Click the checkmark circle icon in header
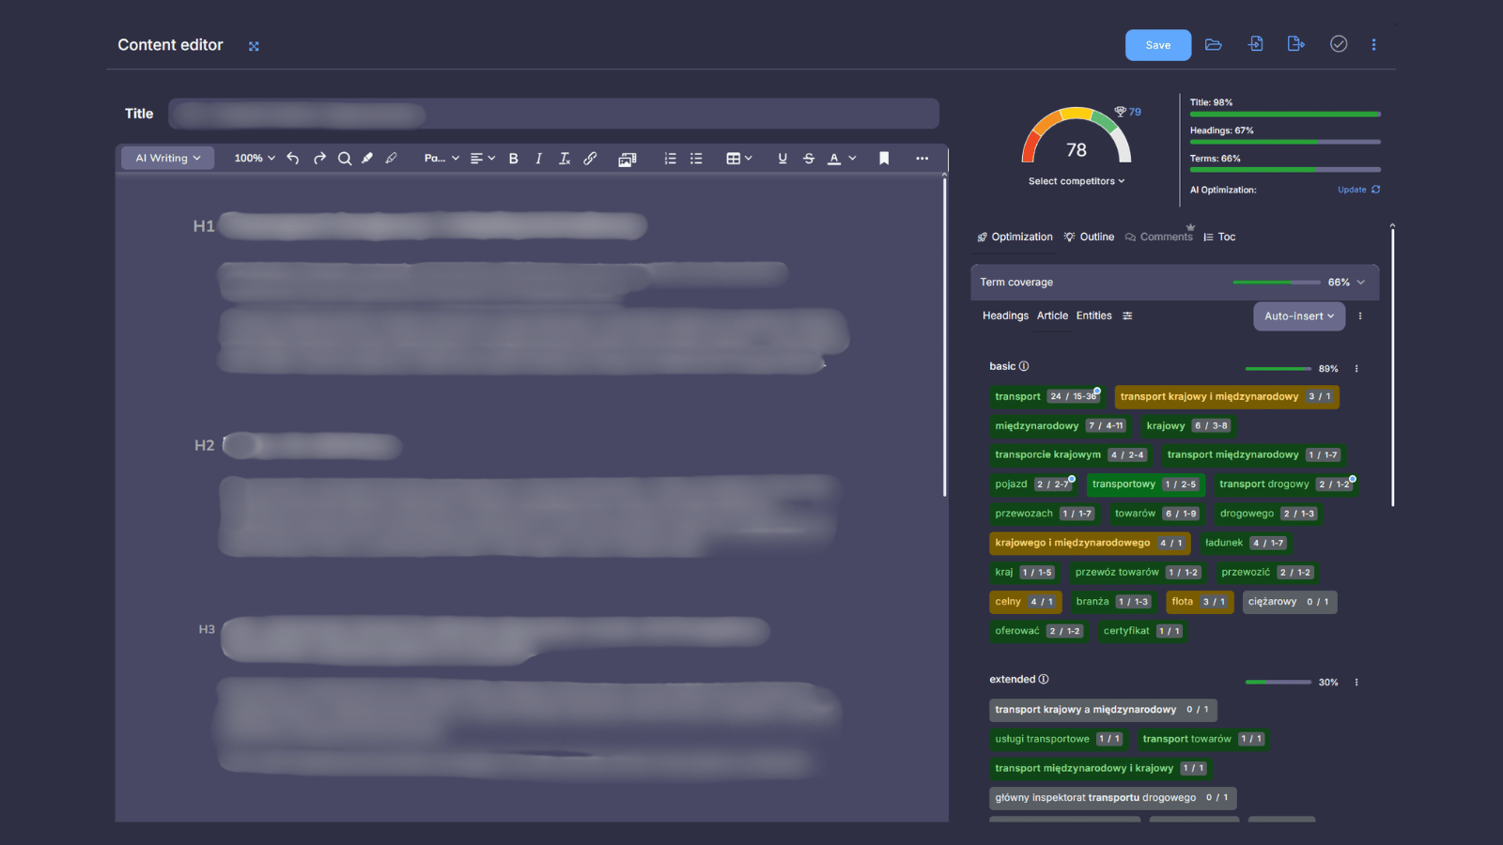This screenshot has height=845, width=1503. (1339, 44)
